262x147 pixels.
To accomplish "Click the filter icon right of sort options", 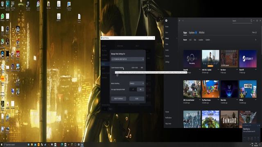I will click(255, 40).
